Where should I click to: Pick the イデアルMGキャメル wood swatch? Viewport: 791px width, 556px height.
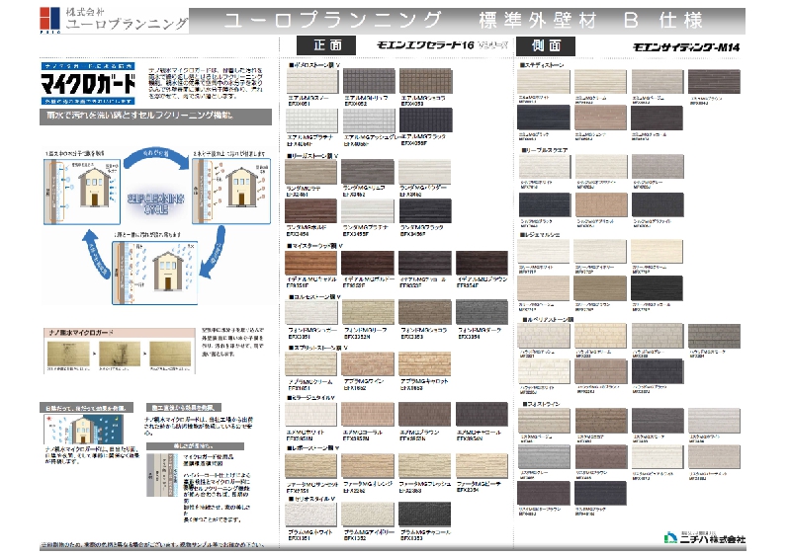[310, 263]
